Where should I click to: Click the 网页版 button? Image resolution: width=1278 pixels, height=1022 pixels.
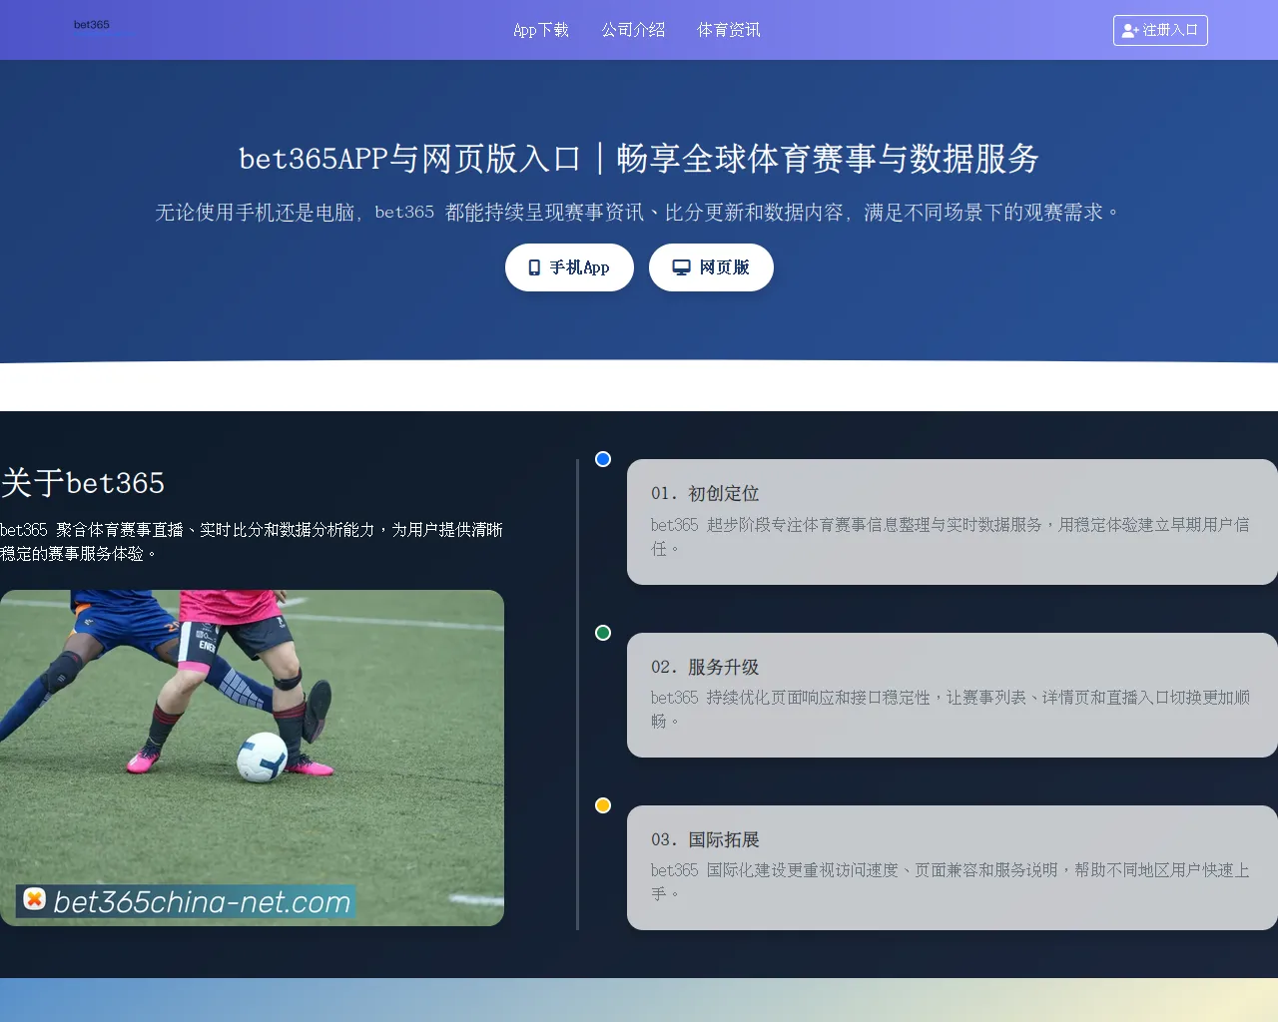(711, 267)
